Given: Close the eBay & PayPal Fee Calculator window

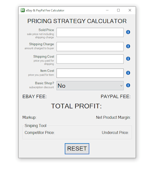Looking at the screenshot, I should [x=130, y=10].
